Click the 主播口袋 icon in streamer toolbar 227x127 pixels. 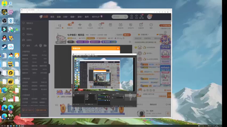point(100,25)
